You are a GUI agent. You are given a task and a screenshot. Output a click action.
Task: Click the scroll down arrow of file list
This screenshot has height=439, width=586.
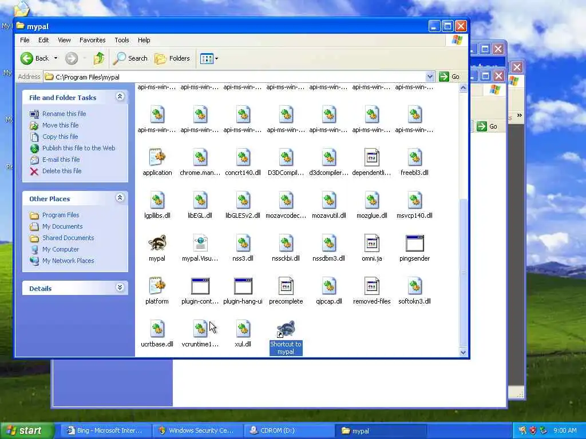pos(464,352)
